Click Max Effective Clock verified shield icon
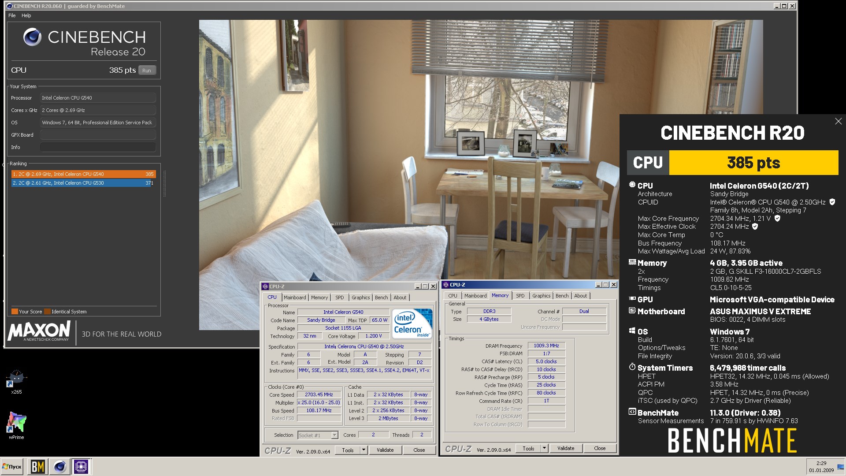846x476 pixels. pos(755,226)
